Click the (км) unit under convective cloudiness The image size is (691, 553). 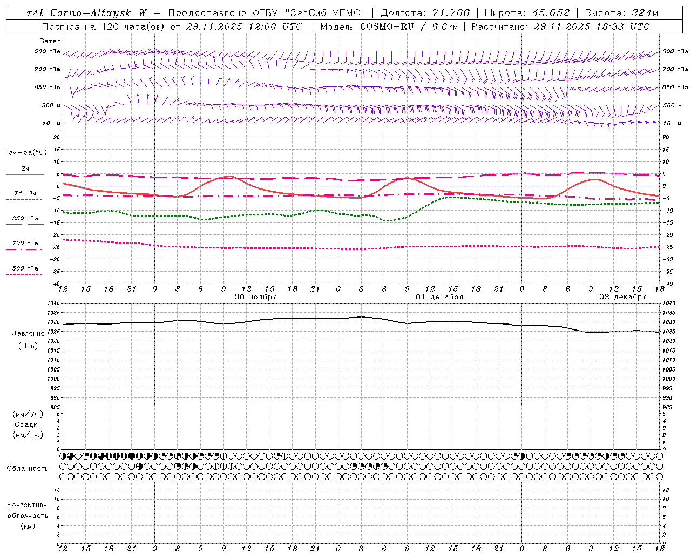[28, 526]
